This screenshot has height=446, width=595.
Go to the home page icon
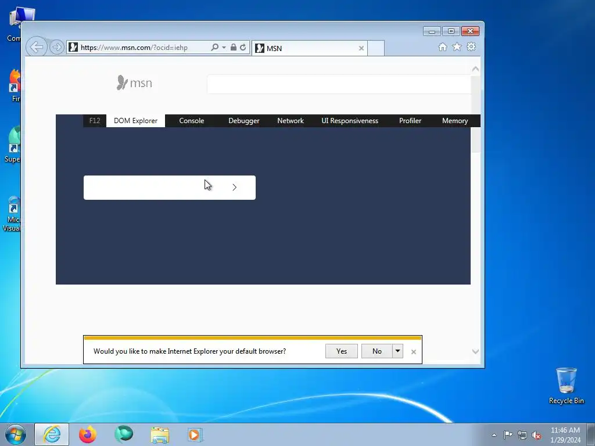pyautogui.click(x=442, y=46)
